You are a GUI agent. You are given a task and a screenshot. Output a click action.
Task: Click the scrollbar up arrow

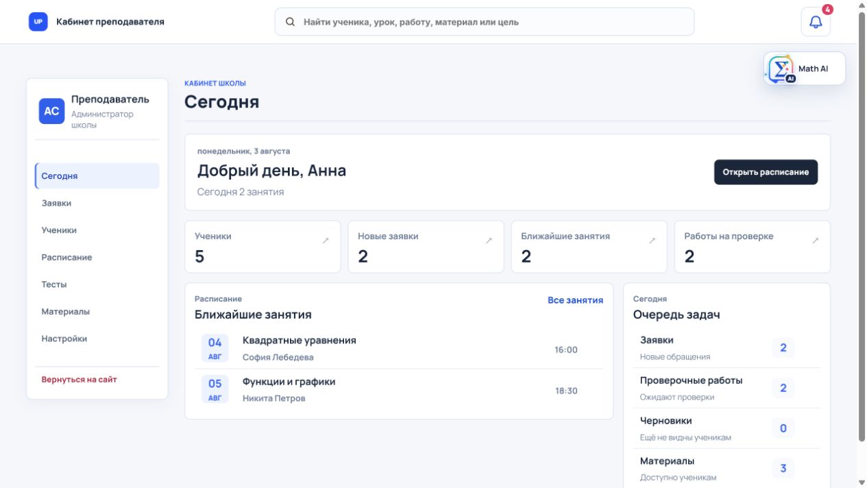click(862, 5)
